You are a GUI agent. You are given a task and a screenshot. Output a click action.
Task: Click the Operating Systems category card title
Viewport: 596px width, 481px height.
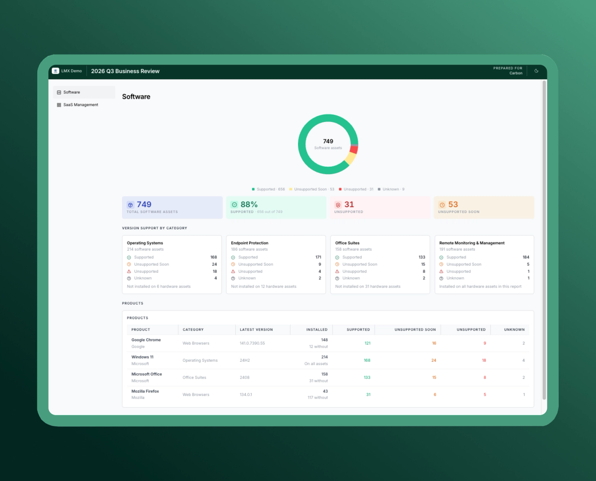pos(145,243)
